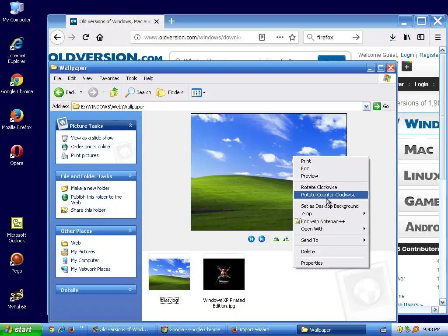This screenshot has width=448, height=336.
Task: Rotate image clockwise using filmstrip icon
Action: pyautogui.click(x=276, y=239)
